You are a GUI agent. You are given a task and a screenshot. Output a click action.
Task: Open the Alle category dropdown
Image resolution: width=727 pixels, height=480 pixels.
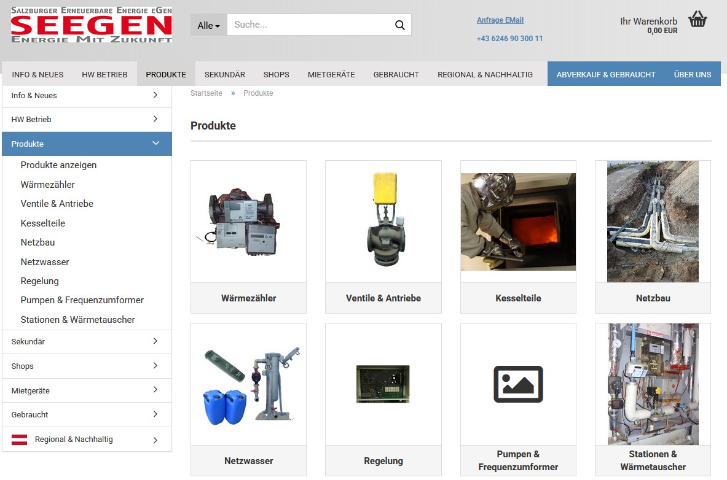[208, 25]
